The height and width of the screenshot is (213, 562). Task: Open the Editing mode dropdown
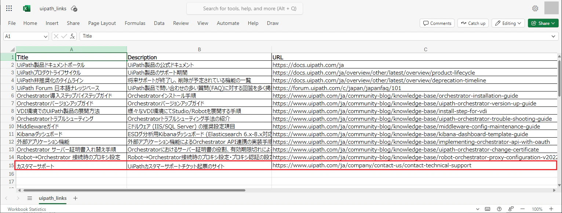click(x=508, y=23)
